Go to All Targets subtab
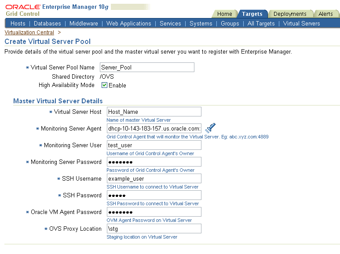The image size is (340, 254). pyautogui.click(x=261, y=23)
